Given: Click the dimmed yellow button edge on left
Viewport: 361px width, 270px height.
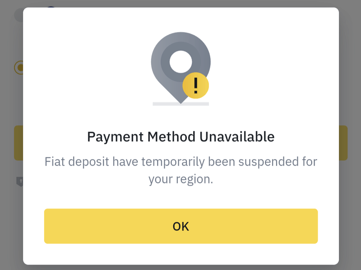Looking at the screenshot, I should pos(19,143).
